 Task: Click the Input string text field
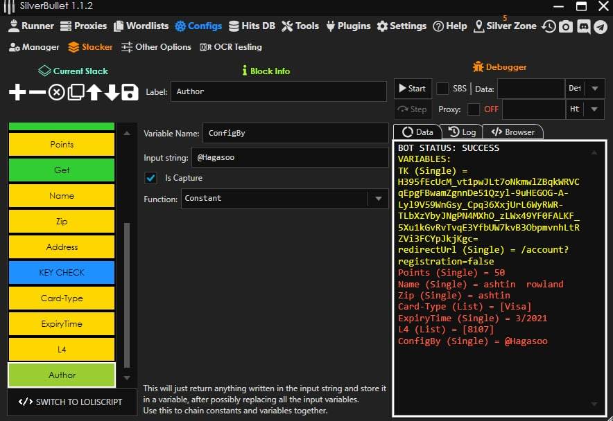click(x=290, y=157)
